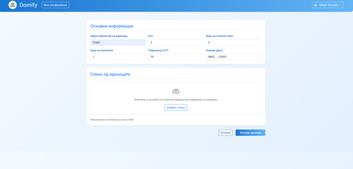Click the cloud upload icon
Image resolution: width=353 pixels, height=169 pixels.
[x=176, y=91]
